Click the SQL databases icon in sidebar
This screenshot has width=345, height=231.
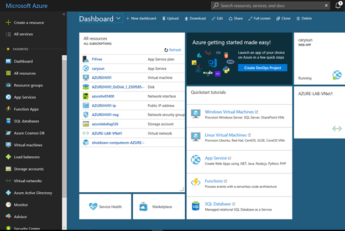click(8, 121)
